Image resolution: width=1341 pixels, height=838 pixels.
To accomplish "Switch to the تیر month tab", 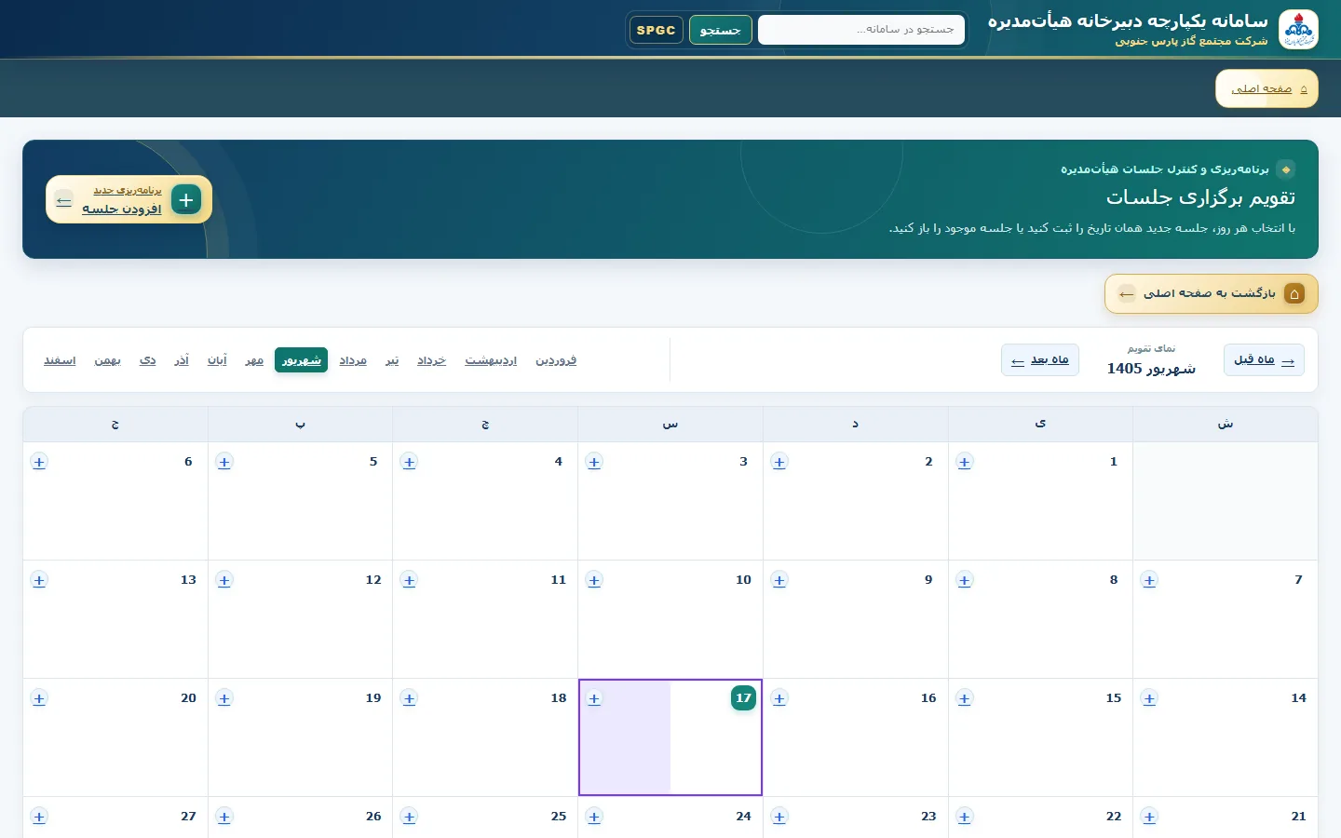I will [392, 360].
